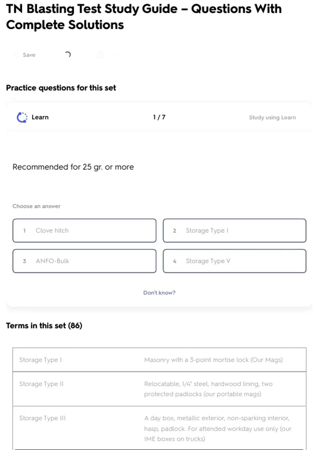Click the loading spinner icon
Screen dimensions: 318x450
[68, 55]
